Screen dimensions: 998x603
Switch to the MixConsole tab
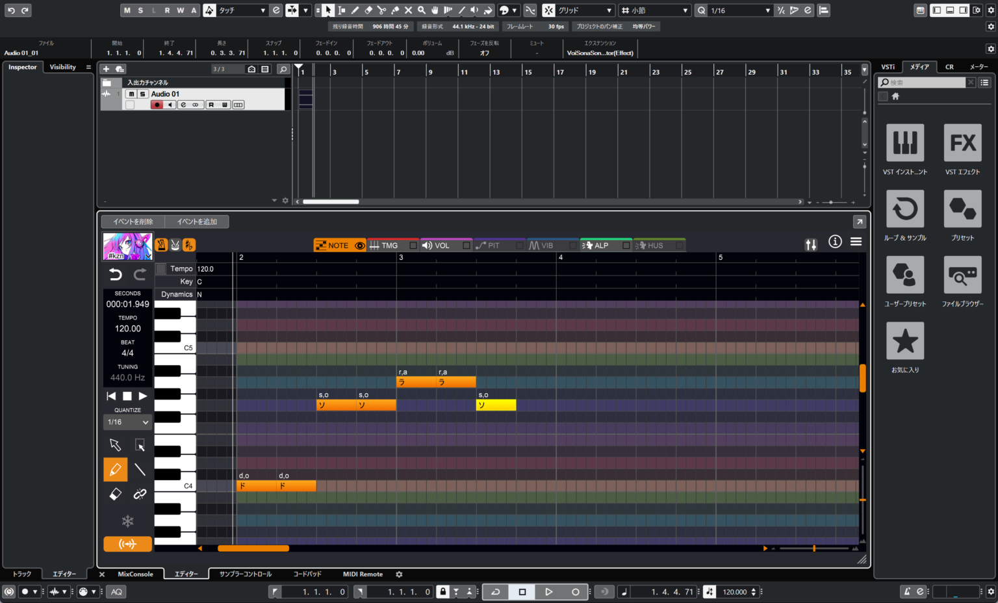[x=135, y=574]
